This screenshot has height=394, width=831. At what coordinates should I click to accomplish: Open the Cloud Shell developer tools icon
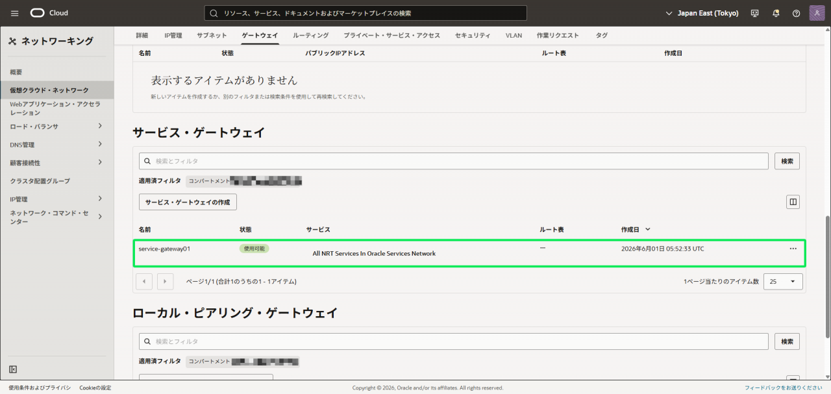click(x=754, y=13)
